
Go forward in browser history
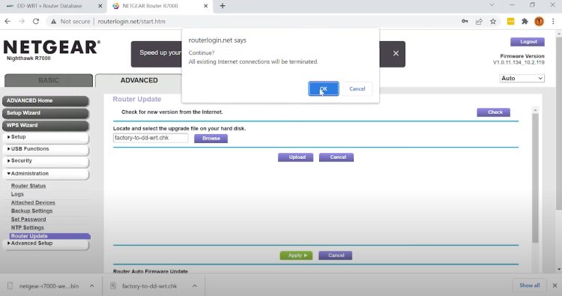click(x=22, y=22)
